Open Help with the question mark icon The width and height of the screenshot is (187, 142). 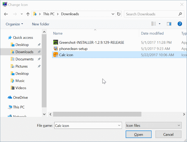coord(180,24)
